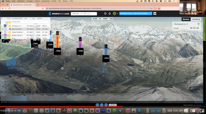Open the Benutzer search type dropdown
Screen dimensions: 206x114
[x=77, y=14]
